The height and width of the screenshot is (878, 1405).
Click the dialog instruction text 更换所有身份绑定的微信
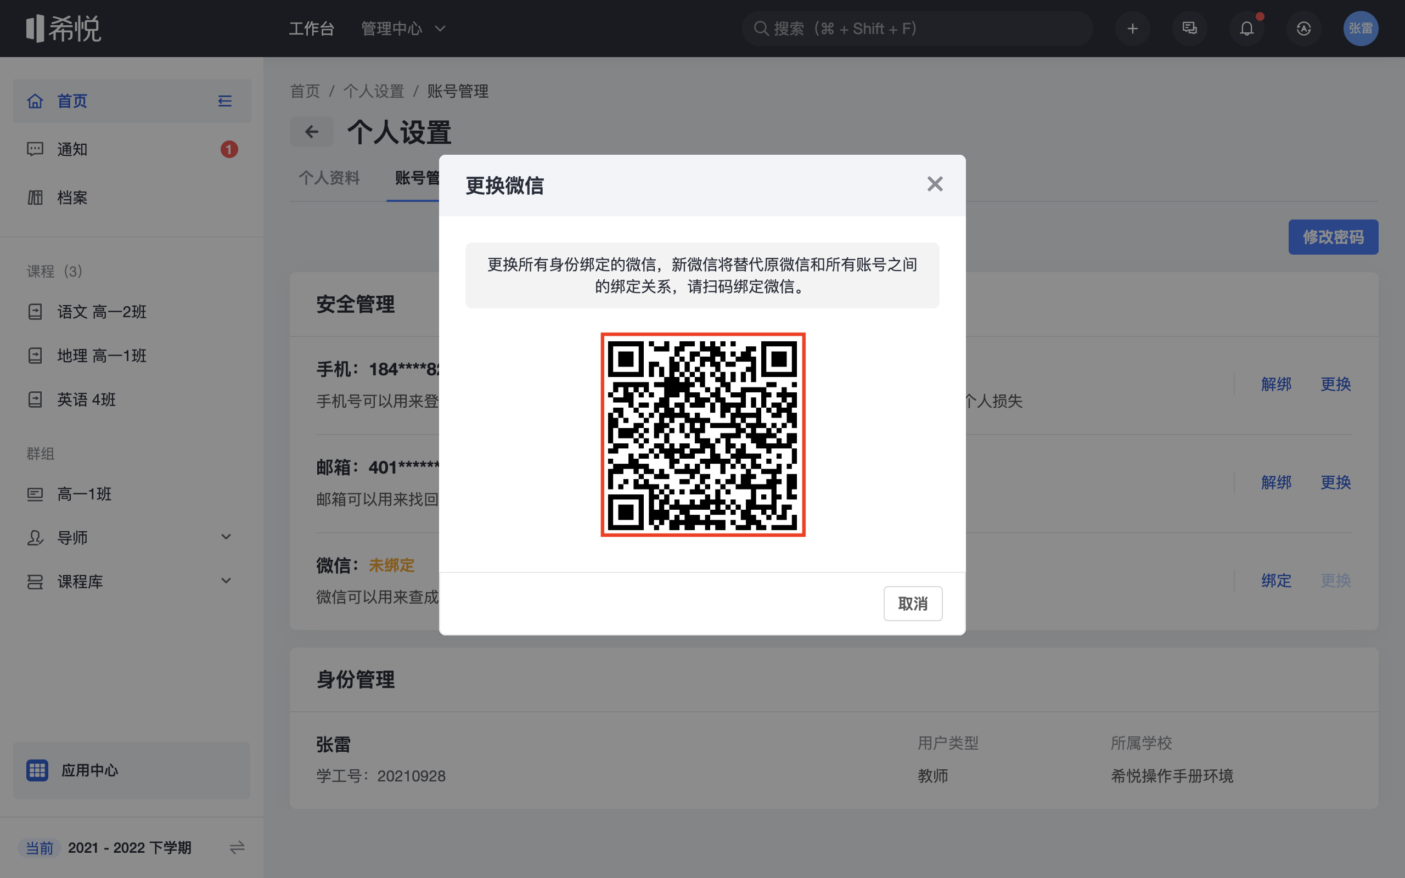click(702, 275)
